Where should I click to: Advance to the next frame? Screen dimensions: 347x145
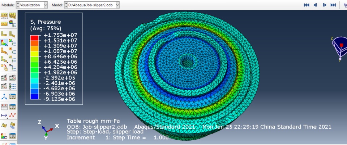(325, 5)
